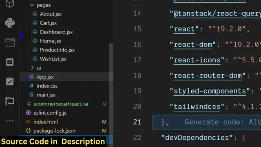This screenshot has height=147, width=261.
Task: Click React icon beside ProductInfo.jsx
Action: pyautogui.click(x=35, y=50)
